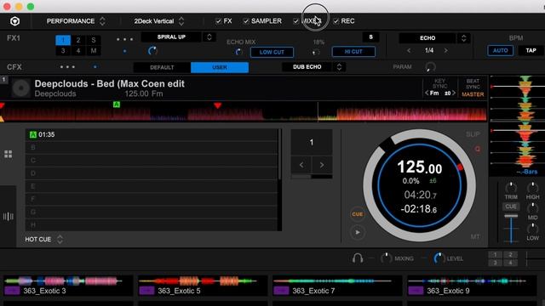The height and width of the screenshot is (306, 545).
Task: Toggle the FX checkbox
Action: (218, 21)
